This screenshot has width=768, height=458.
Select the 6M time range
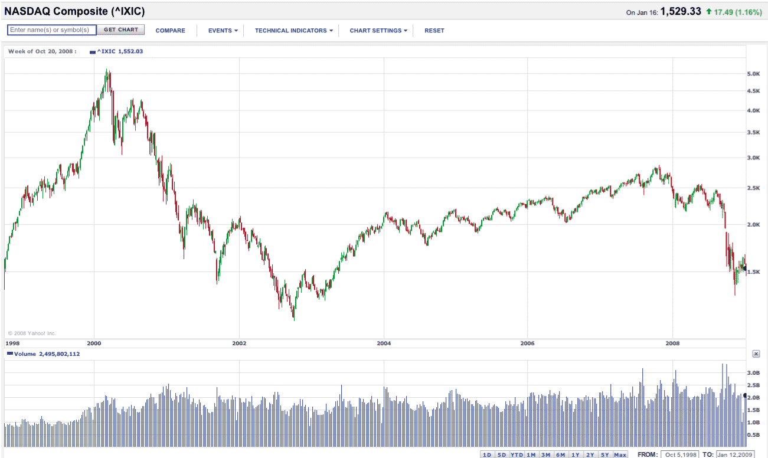[561, 454]
